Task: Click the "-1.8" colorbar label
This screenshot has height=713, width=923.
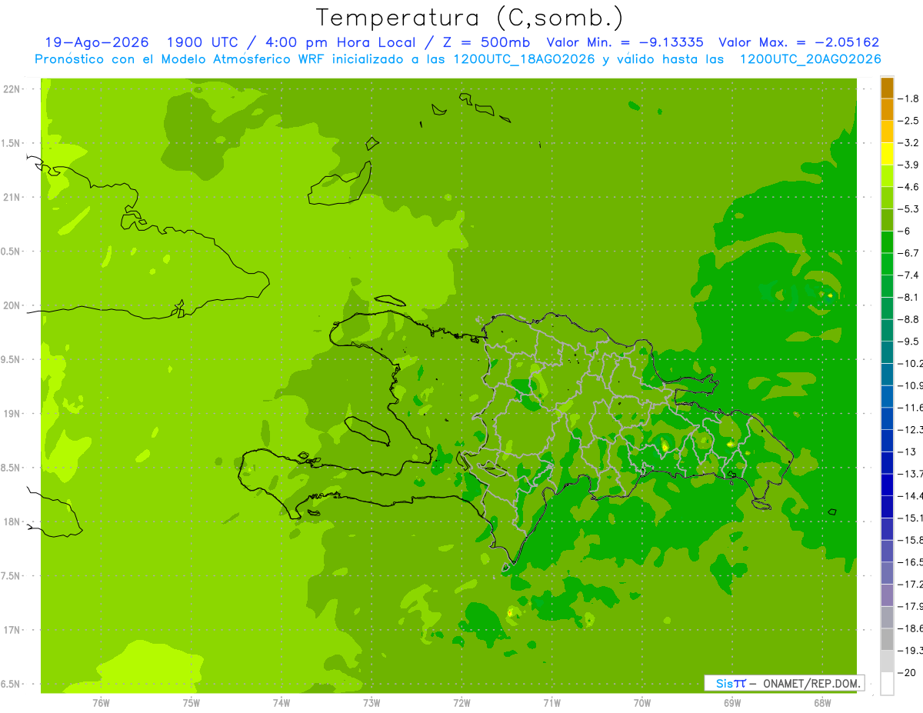Action: pyautogui.click(x=910, y=98)
